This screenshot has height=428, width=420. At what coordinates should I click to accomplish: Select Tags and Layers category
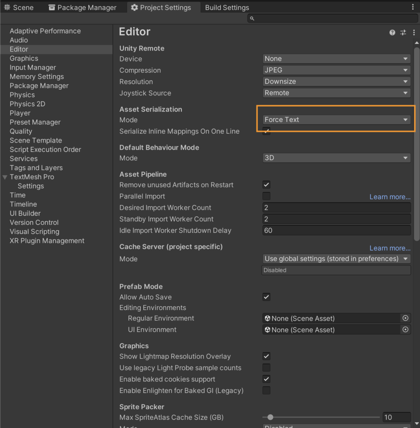point(36,168)
